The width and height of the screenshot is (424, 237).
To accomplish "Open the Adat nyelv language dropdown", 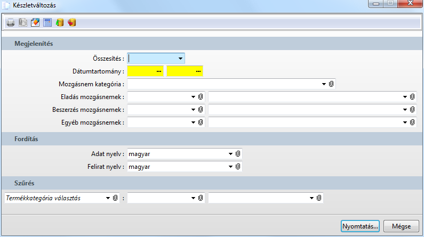I will coord(230,154).
